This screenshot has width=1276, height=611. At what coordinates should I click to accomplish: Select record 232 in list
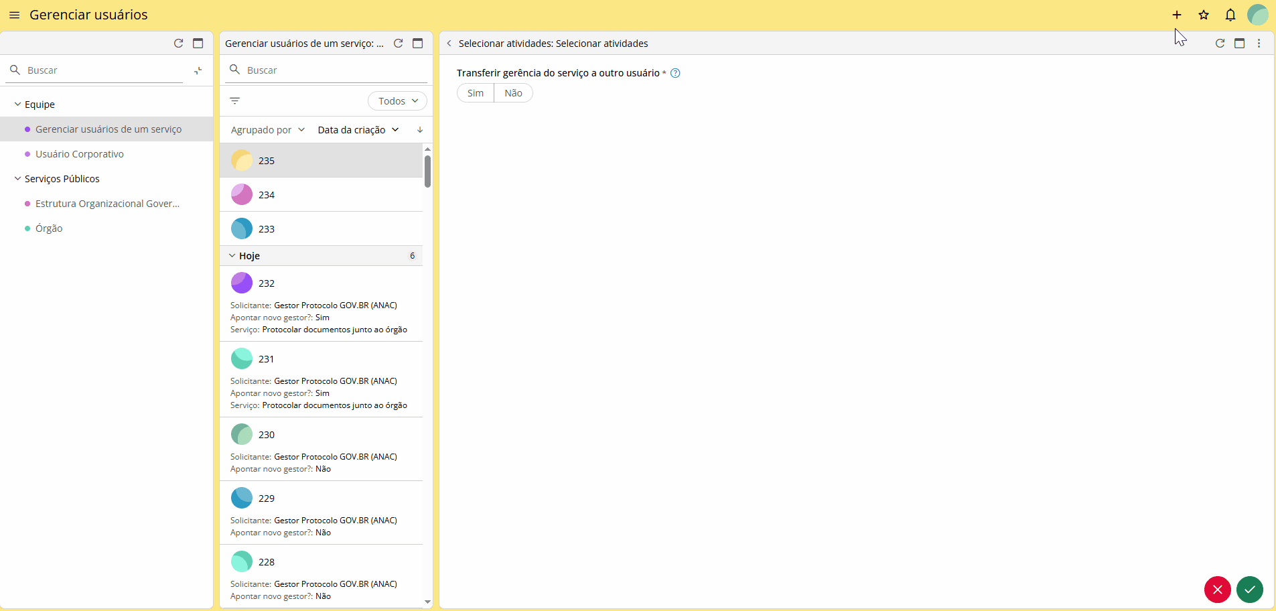tap(322, 304)
